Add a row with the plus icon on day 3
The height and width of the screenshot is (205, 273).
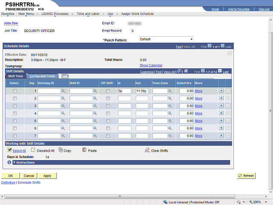click(x=221, y=105)
